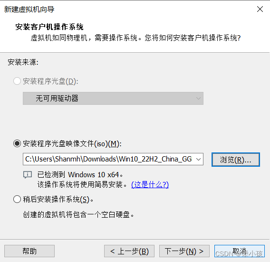
Task: Open the 这是什么? help link
Action: point(150,185)
